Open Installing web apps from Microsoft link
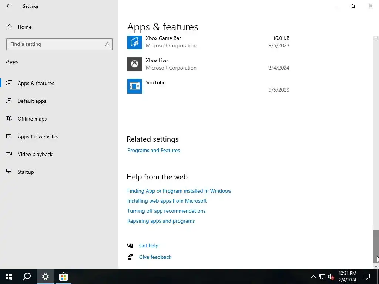This screenshot has height=284, width=379. click(x=167, y=201)
